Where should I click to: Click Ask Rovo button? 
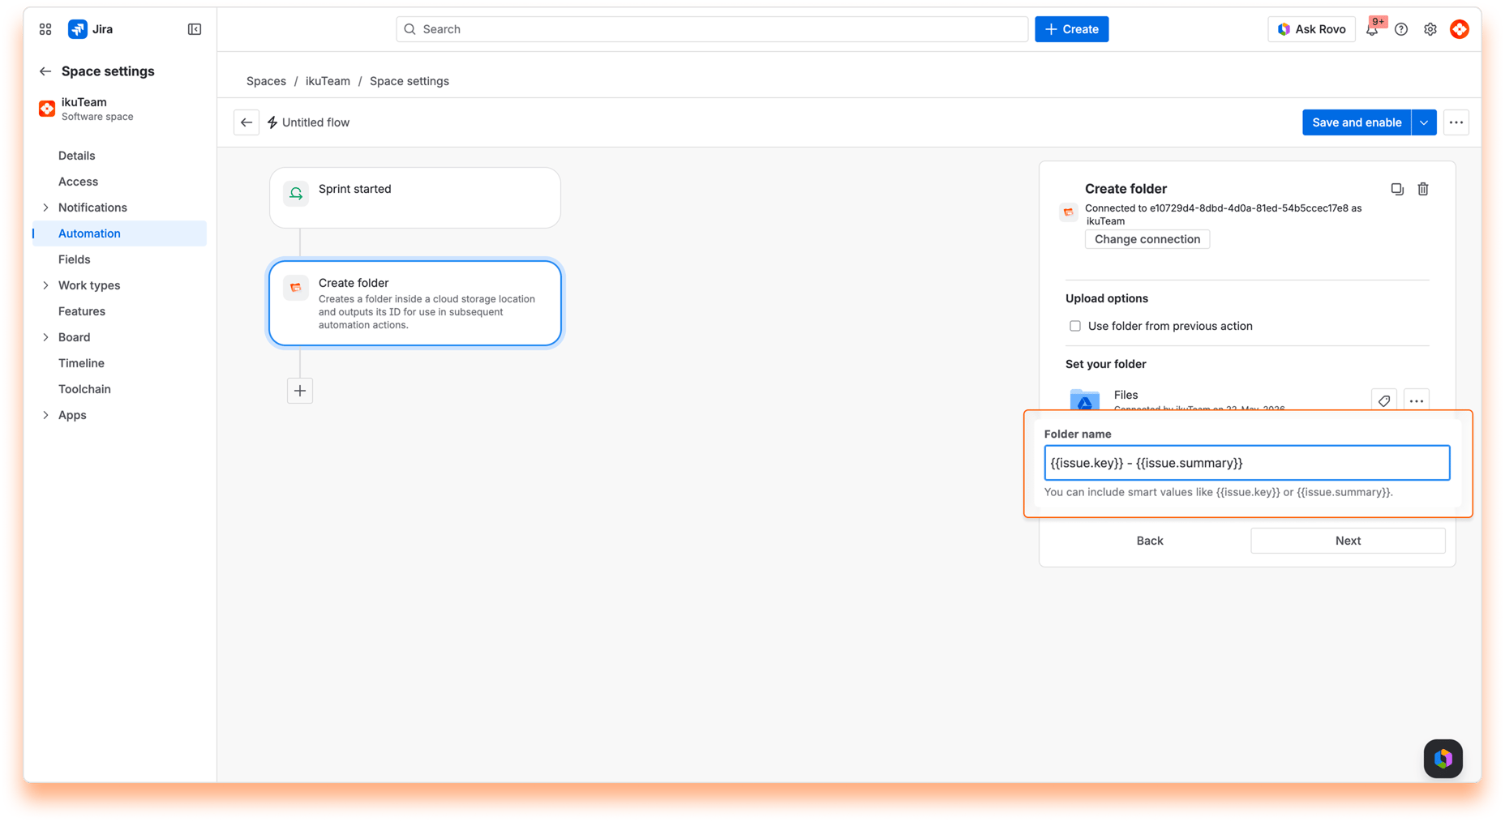(x=1311, y=29)
